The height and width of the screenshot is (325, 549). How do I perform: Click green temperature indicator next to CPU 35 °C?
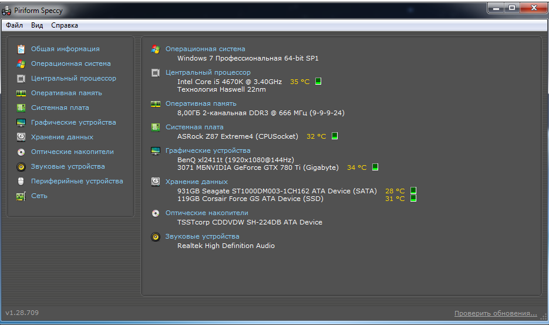(x=318, y=81)
